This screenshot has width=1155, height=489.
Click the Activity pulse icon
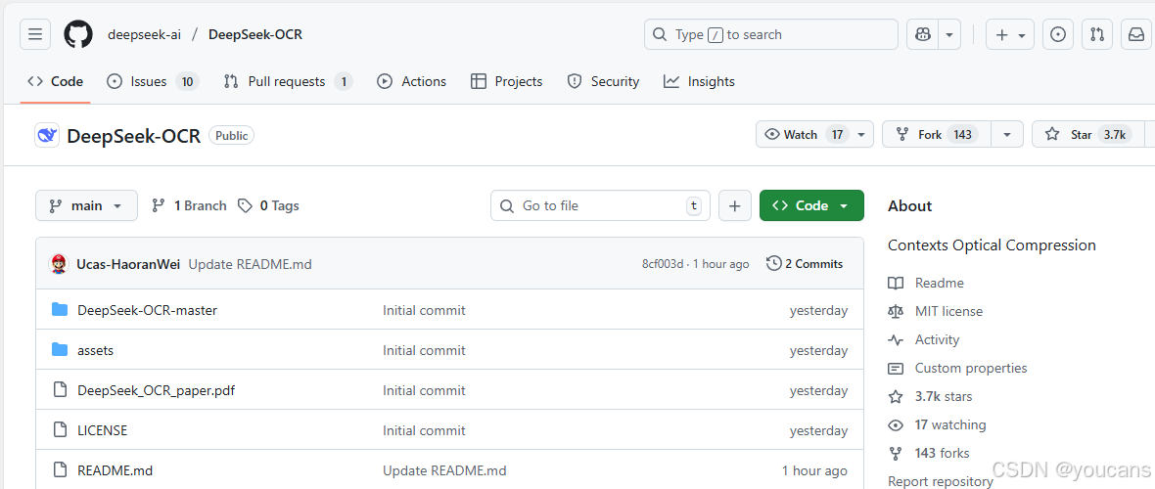coord(896,339)
